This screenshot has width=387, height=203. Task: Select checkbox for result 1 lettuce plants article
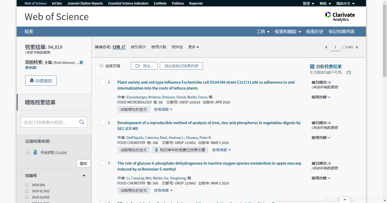pos(103,82)
